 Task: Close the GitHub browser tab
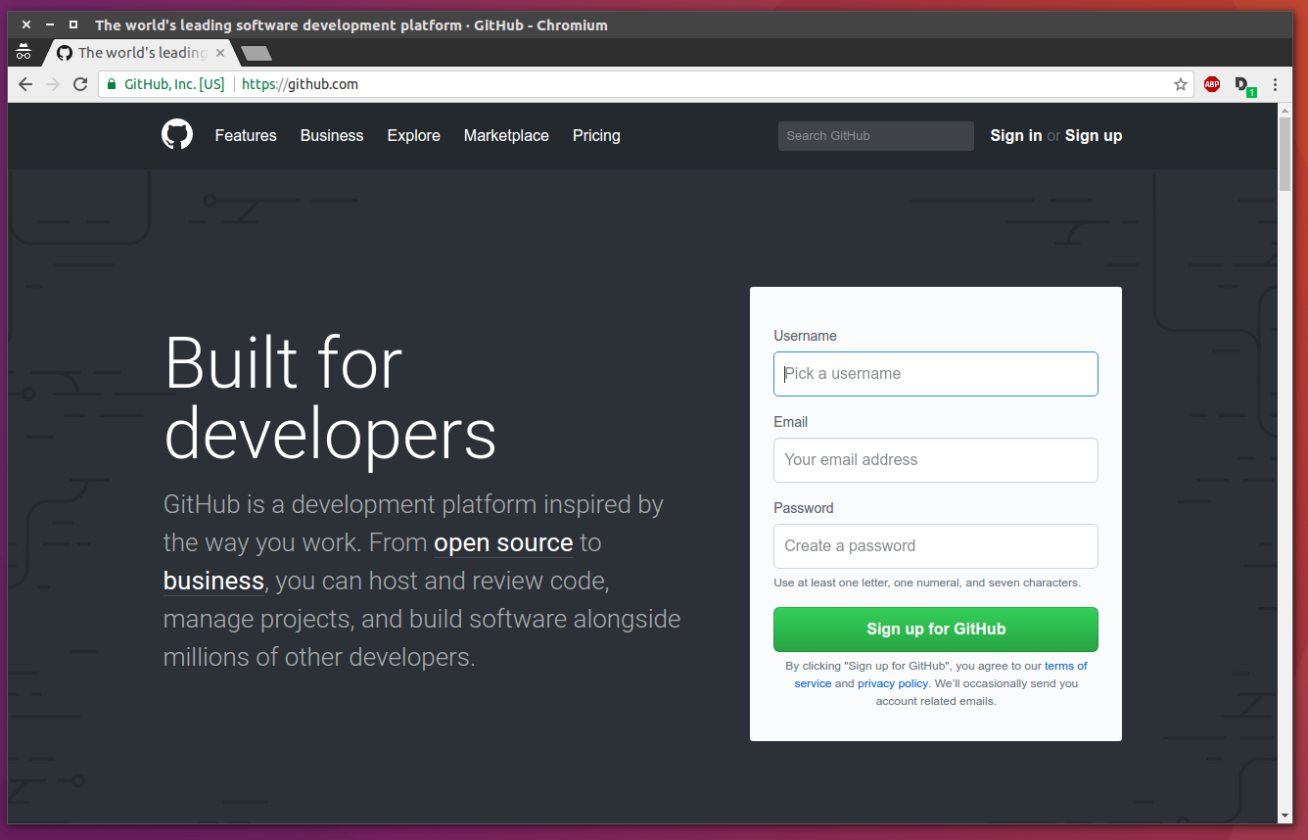(x=220, y=53)
